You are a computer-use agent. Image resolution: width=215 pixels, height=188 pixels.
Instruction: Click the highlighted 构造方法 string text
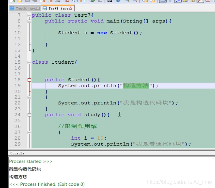pyautogui.click(x=136, y=86)
